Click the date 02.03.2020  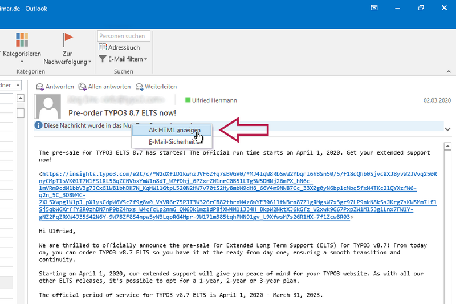[437, 100]
